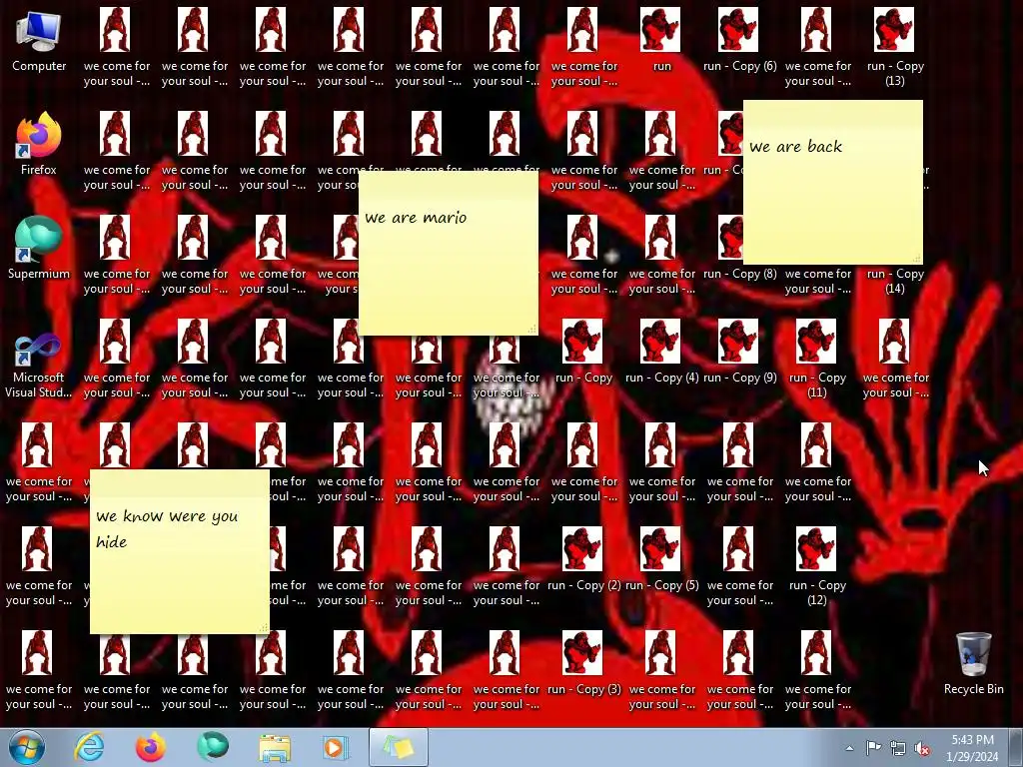This screenshot has width=1023, height=767.
Task: Select the file named "run"
Action: point(661,40)
